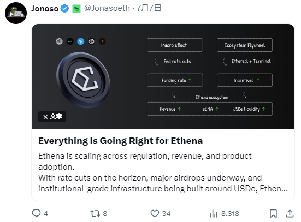Viewport: 301px width, 222px height.
Task: Click the blue verified badge
Action: 64,9
